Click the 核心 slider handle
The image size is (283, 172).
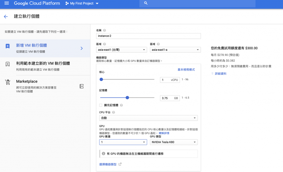click(x=101, y=80)
